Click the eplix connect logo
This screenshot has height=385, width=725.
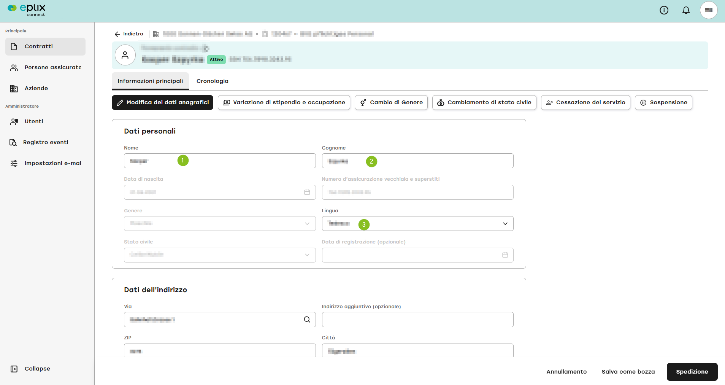[26, 10]
